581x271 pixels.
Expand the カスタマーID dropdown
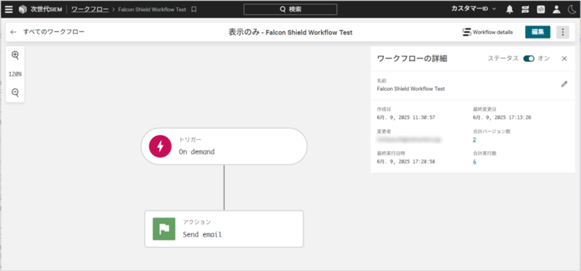tap(474, 9)
